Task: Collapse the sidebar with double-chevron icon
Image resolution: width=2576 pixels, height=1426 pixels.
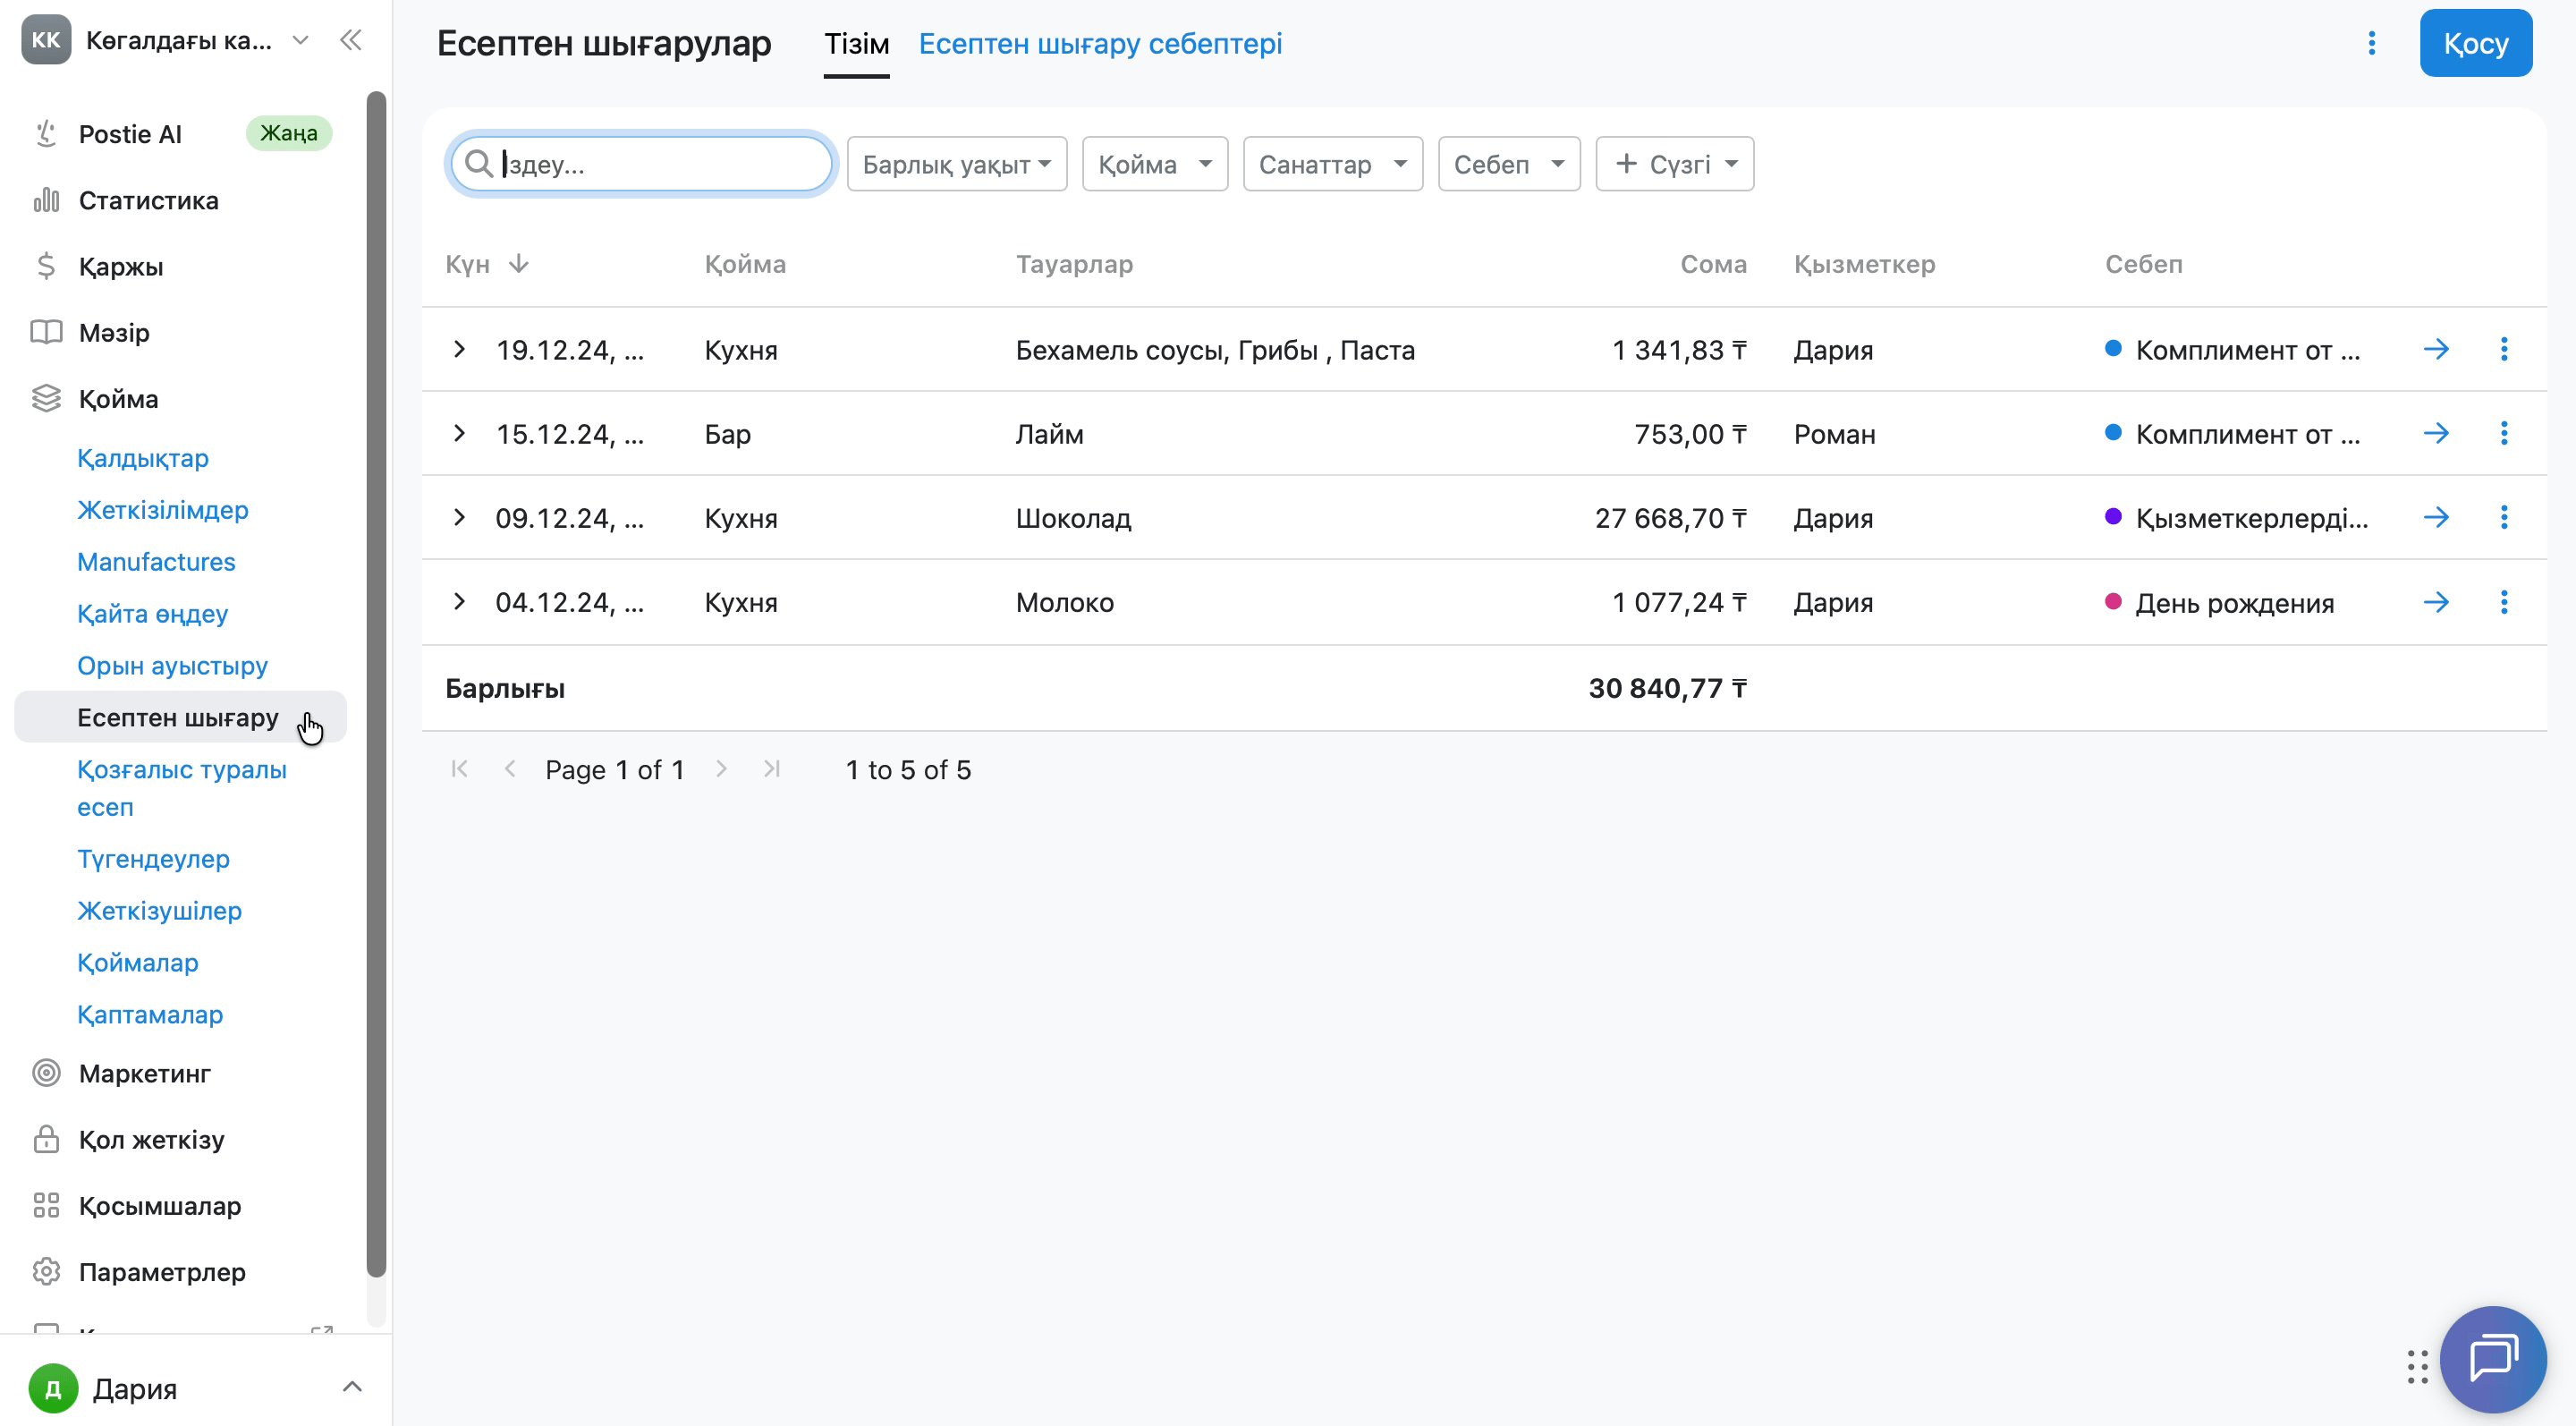Action: [350, 40]
